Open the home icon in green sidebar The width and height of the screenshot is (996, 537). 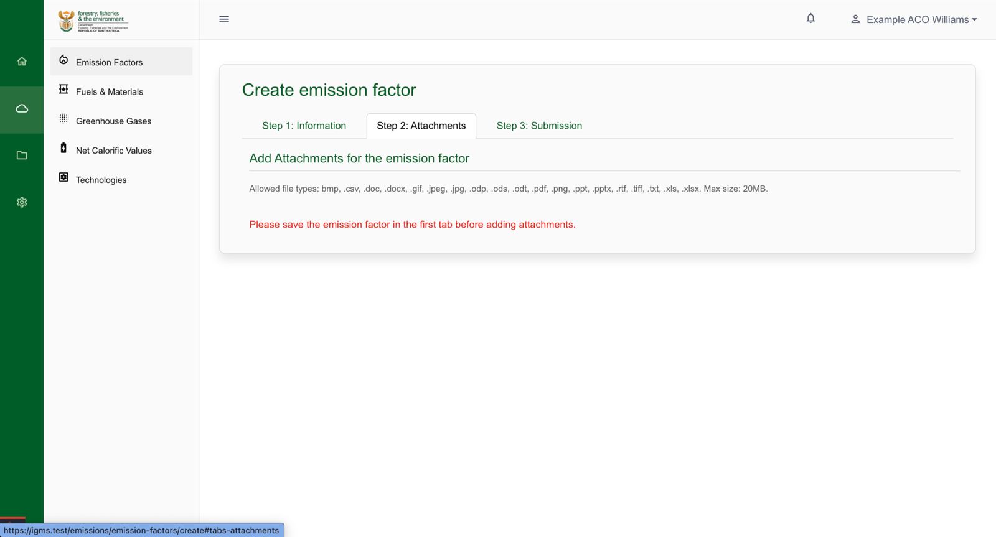tap(22, 62)
